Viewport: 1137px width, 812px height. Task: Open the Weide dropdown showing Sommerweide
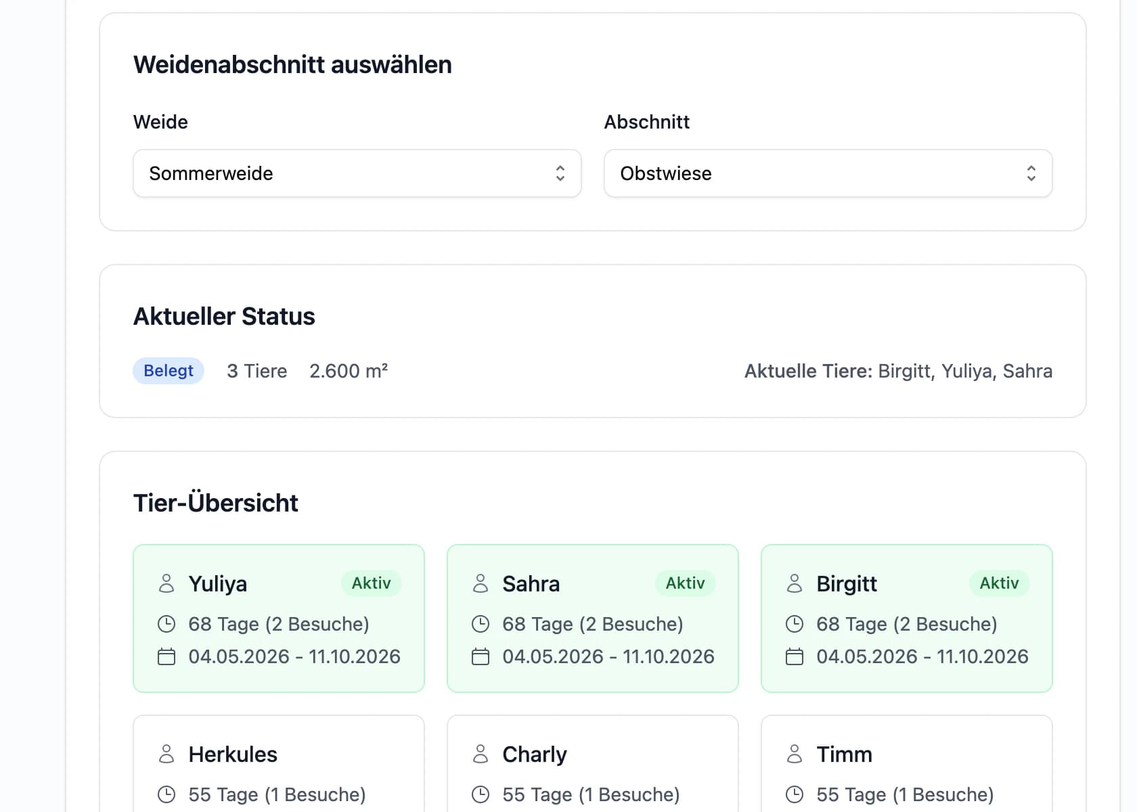(x=357, y=173)
